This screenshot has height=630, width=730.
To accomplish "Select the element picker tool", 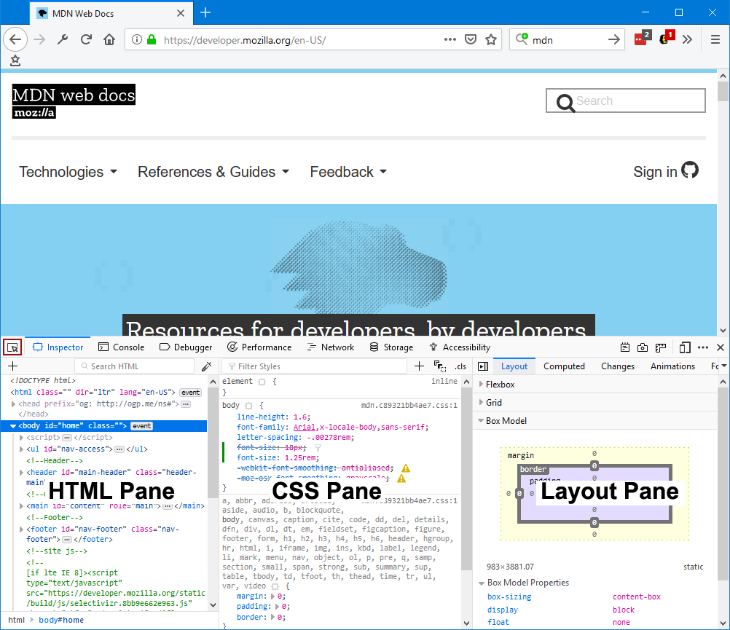I will click(x=12, y=347).
